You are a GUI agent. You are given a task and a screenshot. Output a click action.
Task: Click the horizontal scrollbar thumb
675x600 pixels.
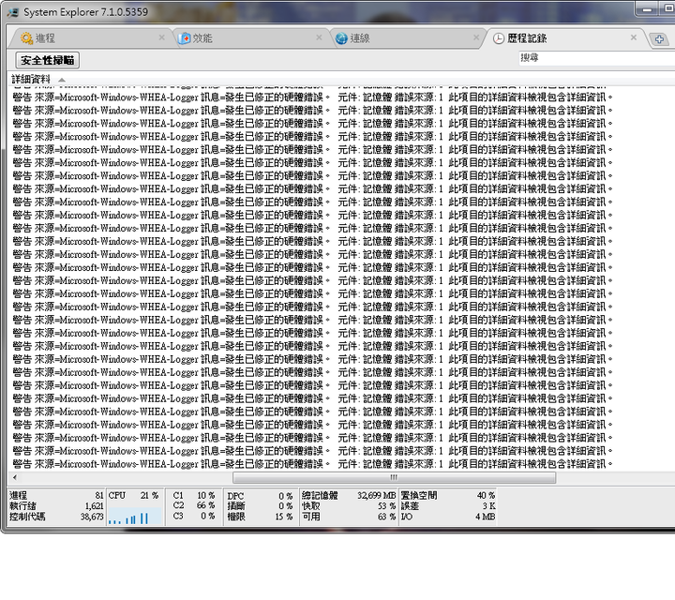pyautogui.click(x=394, y=477)
